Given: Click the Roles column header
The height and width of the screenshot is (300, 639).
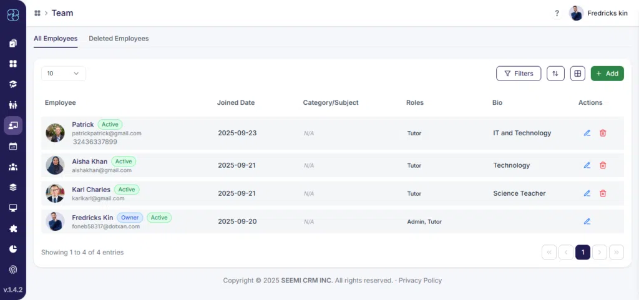Looking at the screenshot, I should coord(415,102).
